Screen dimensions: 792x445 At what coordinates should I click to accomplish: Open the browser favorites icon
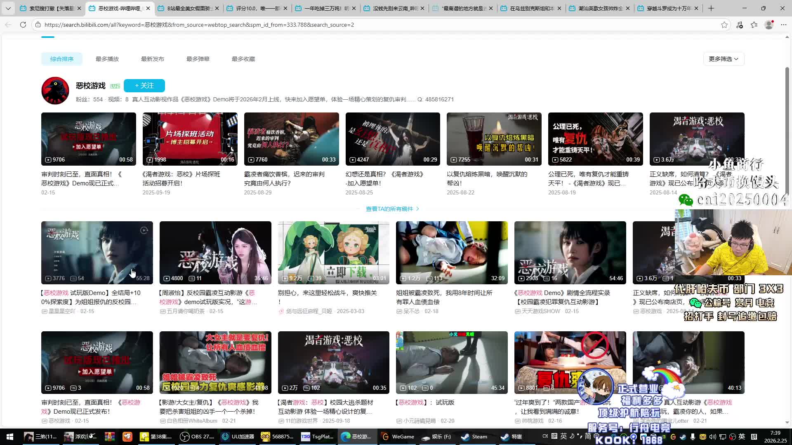tap(754, 25)
